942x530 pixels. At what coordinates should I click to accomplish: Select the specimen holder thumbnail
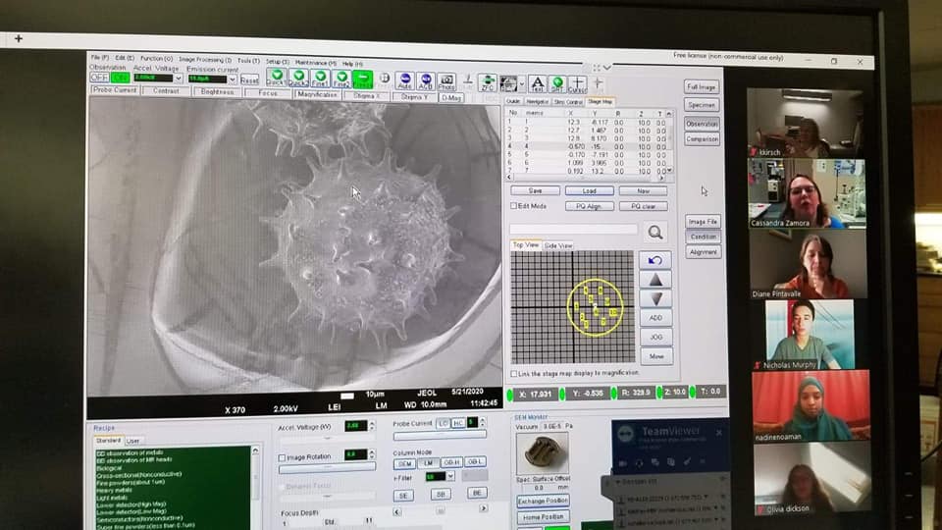coord(542,454)
